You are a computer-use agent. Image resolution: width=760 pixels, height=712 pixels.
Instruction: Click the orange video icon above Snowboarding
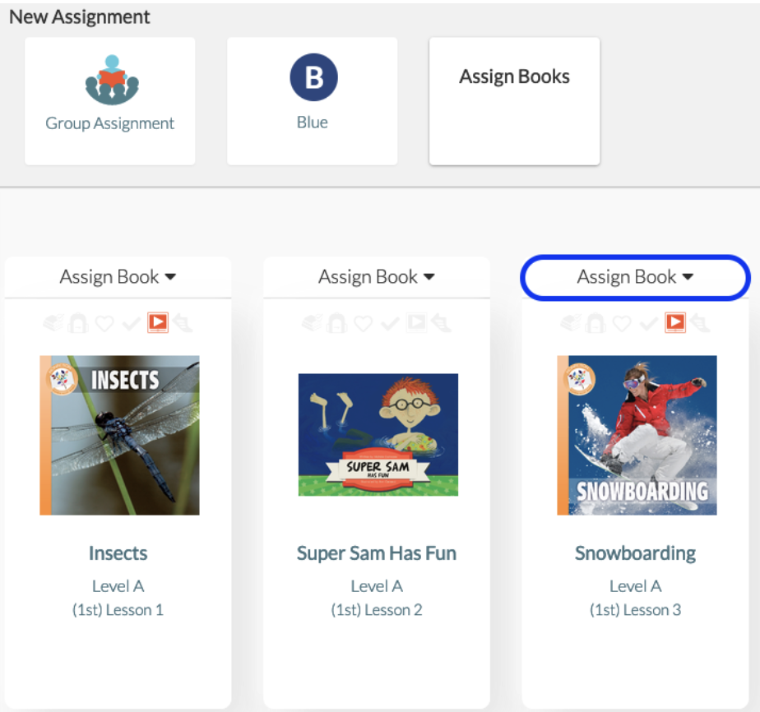[675, 322]
